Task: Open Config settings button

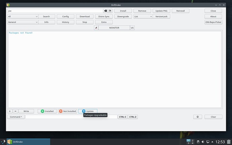Action: (66, 16)
